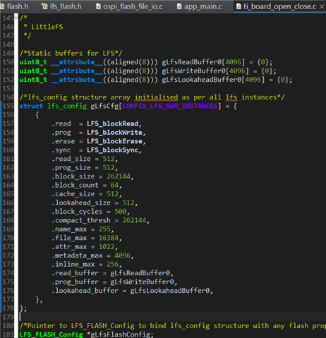Click the LFS_FLASH_Config type on line 181
This screenshot has height=338, width=326.
51,334
